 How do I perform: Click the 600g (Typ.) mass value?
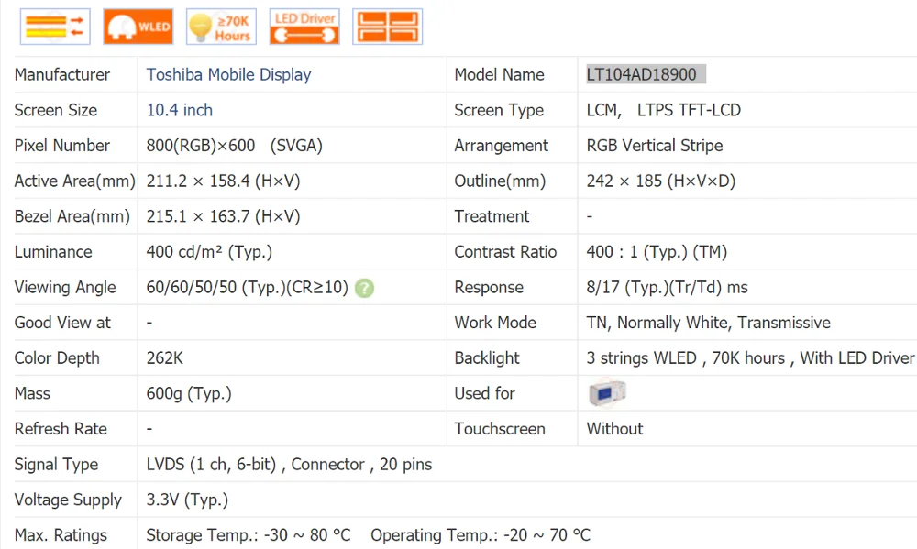coord(189,393)
